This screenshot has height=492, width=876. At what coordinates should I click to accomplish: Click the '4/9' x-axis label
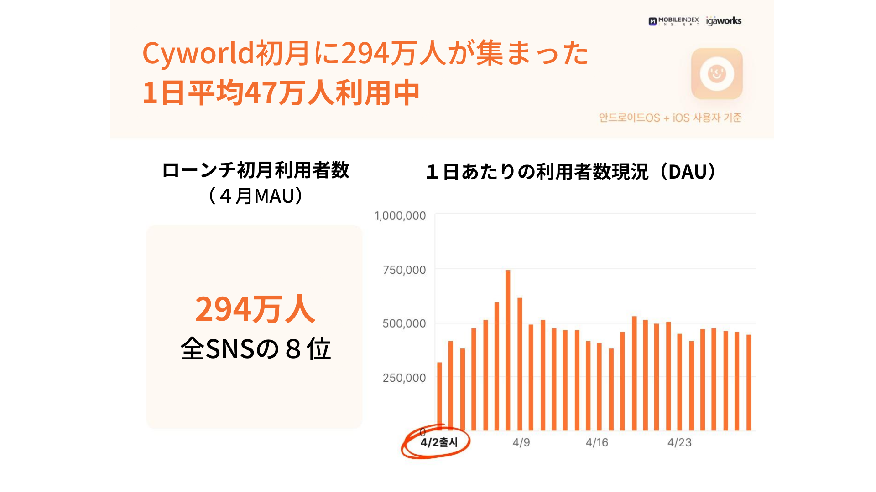tap(521, 442)
